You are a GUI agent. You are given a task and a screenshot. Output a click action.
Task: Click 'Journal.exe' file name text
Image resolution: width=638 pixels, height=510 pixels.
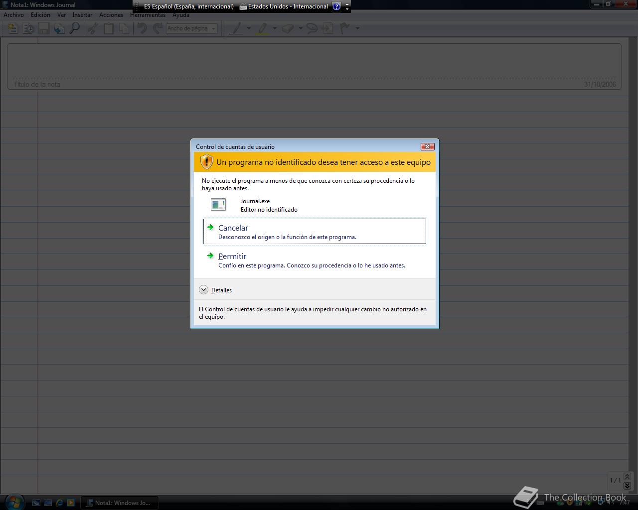click(255, 201)
